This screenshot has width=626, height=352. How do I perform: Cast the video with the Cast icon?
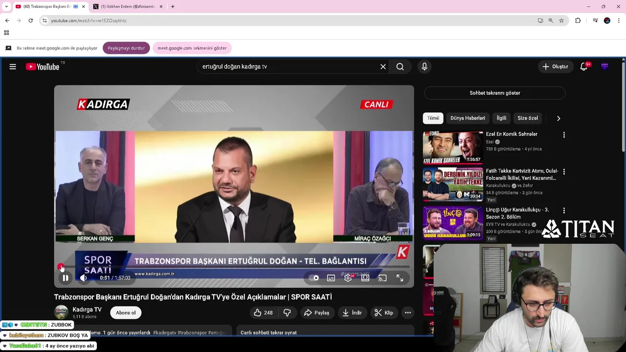point(382,278)
